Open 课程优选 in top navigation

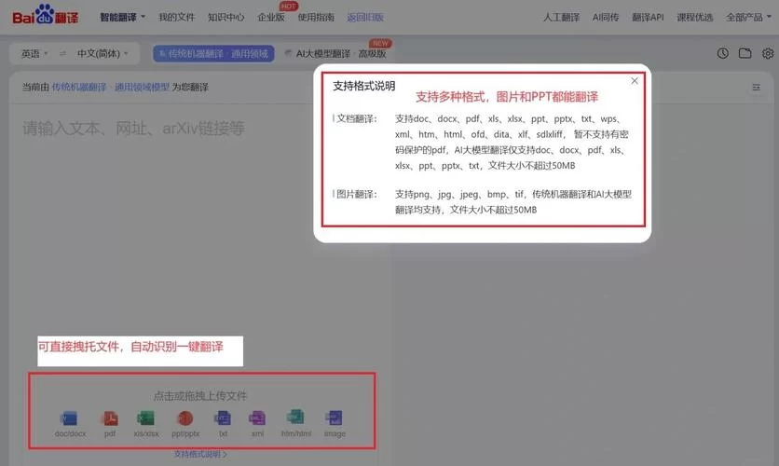tap(694, 18)
